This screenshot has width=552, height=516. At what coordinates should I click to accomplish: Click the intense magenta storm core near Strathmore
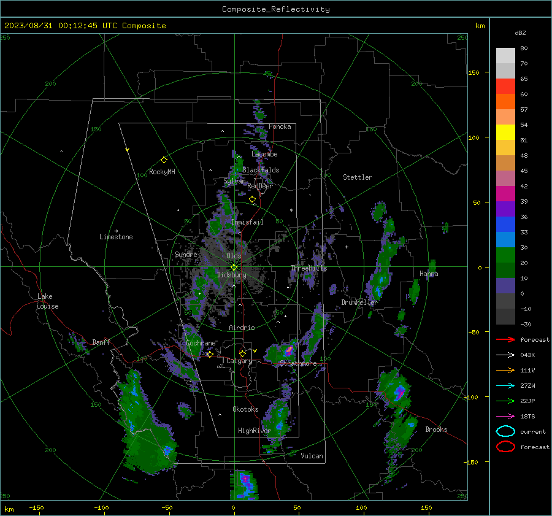pyautogui.click(x=289, y=350)
